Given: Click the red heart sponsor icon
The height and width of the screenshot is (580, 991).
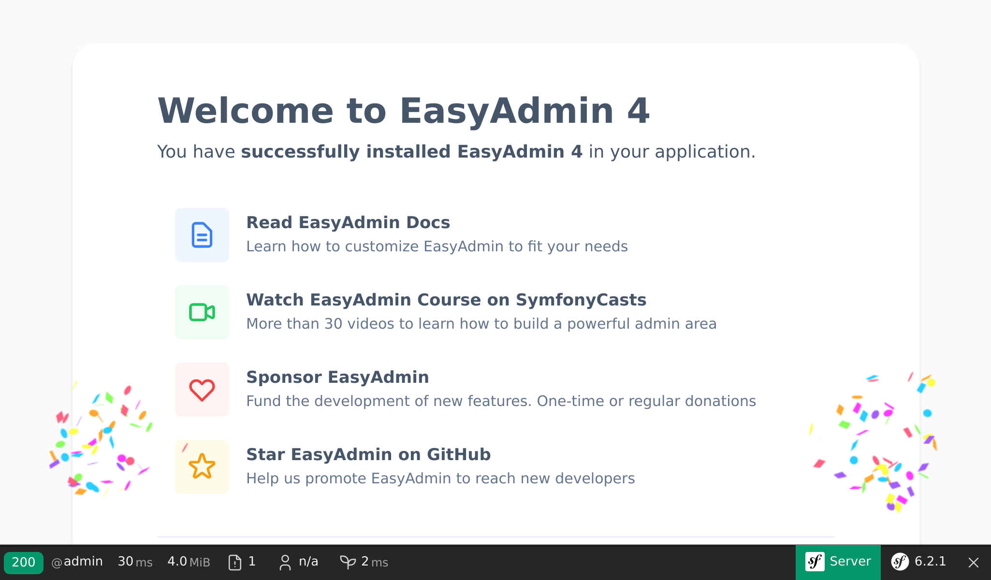Looking at the screenshot, I should tap(202, 390).
